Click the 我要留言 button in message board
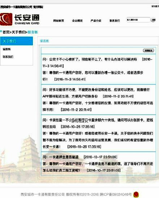Viewport: 159px width, 198px height. pos(148,50)
